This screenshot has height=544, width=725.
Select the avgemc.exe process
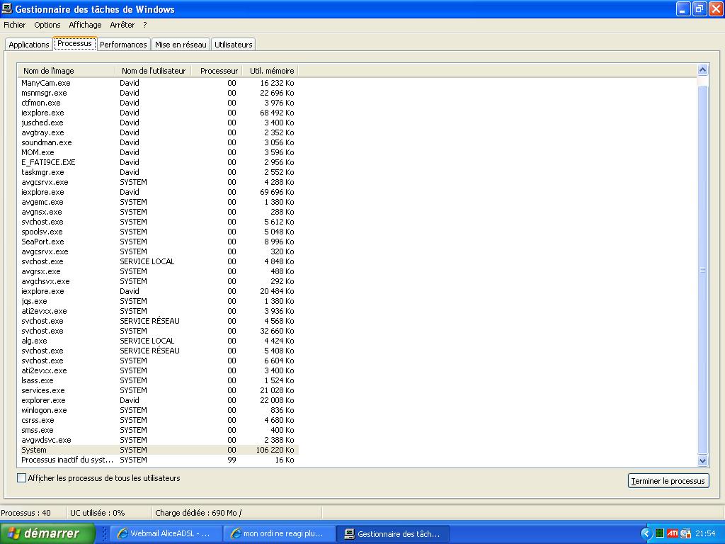pyautogui.click(x=158, y=202)
